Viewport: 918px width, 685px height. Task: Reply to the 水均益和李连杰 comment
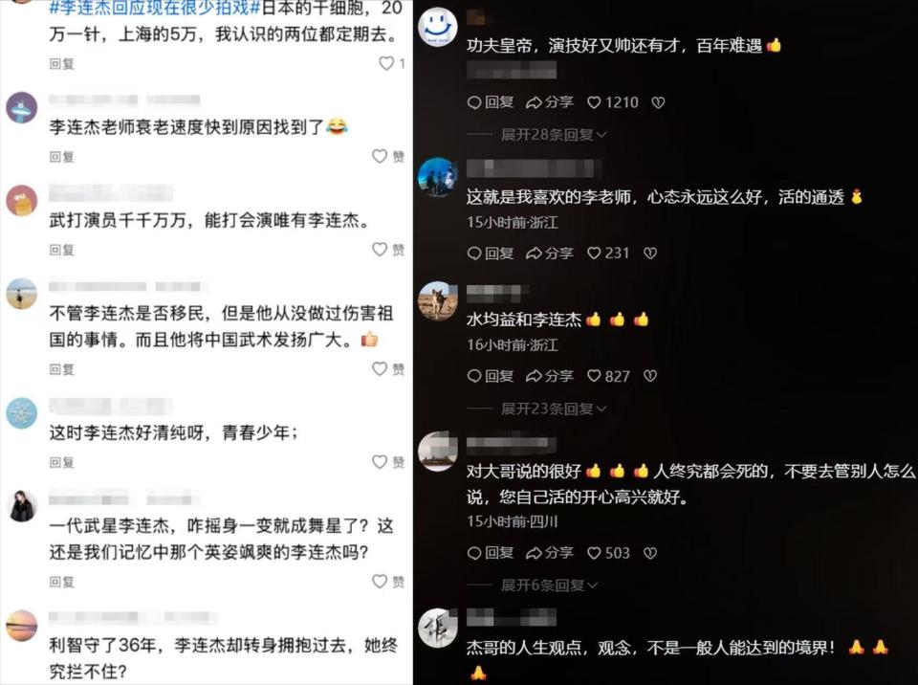tap(490, 376)
